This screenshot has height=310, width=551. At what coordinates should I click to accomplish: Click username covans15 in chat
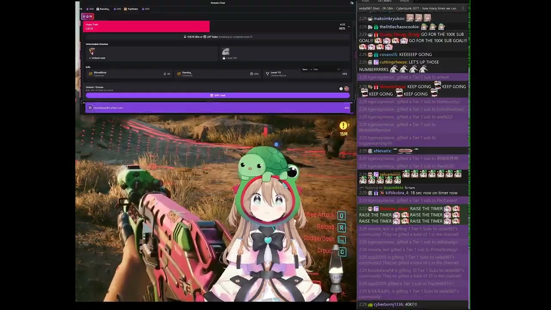pos(388,54)
